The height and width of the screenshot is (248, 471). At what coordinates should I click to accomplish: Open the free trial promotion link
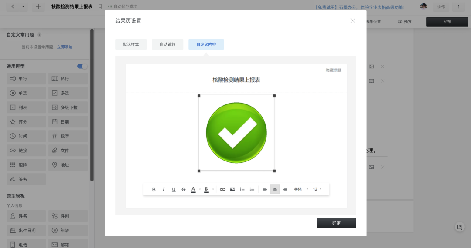click(x=359, y=7)
